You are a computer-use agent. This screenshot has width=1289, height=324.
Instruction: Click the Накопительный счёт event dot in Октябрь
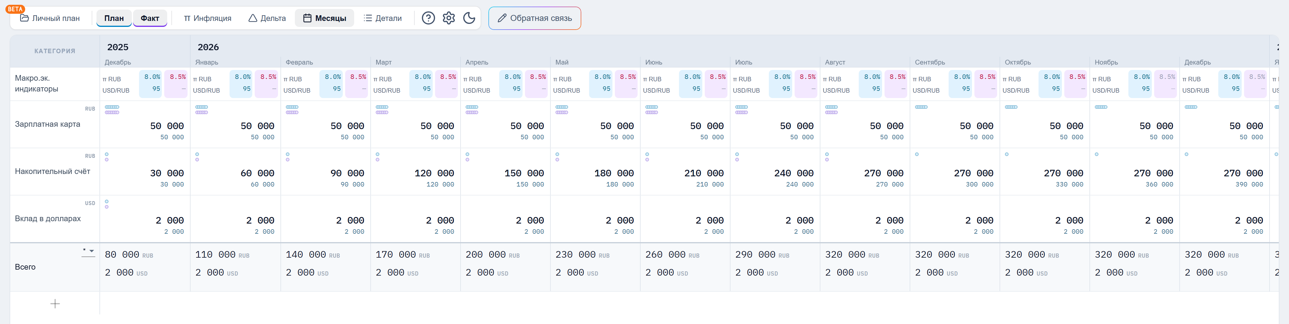[x=1007, y=154]
